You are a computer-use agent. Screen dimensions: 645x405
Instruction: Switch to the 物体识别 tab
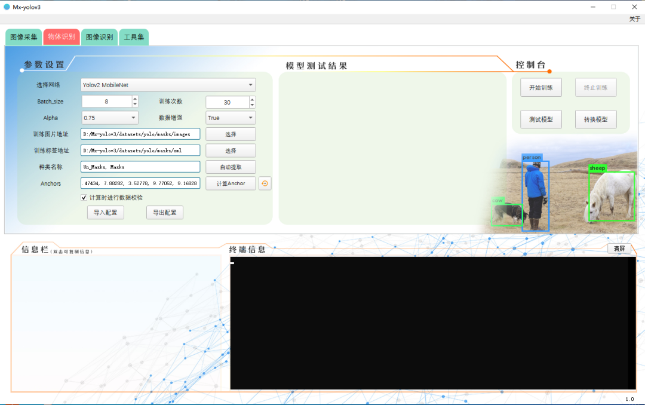click(x=62, y=36)
